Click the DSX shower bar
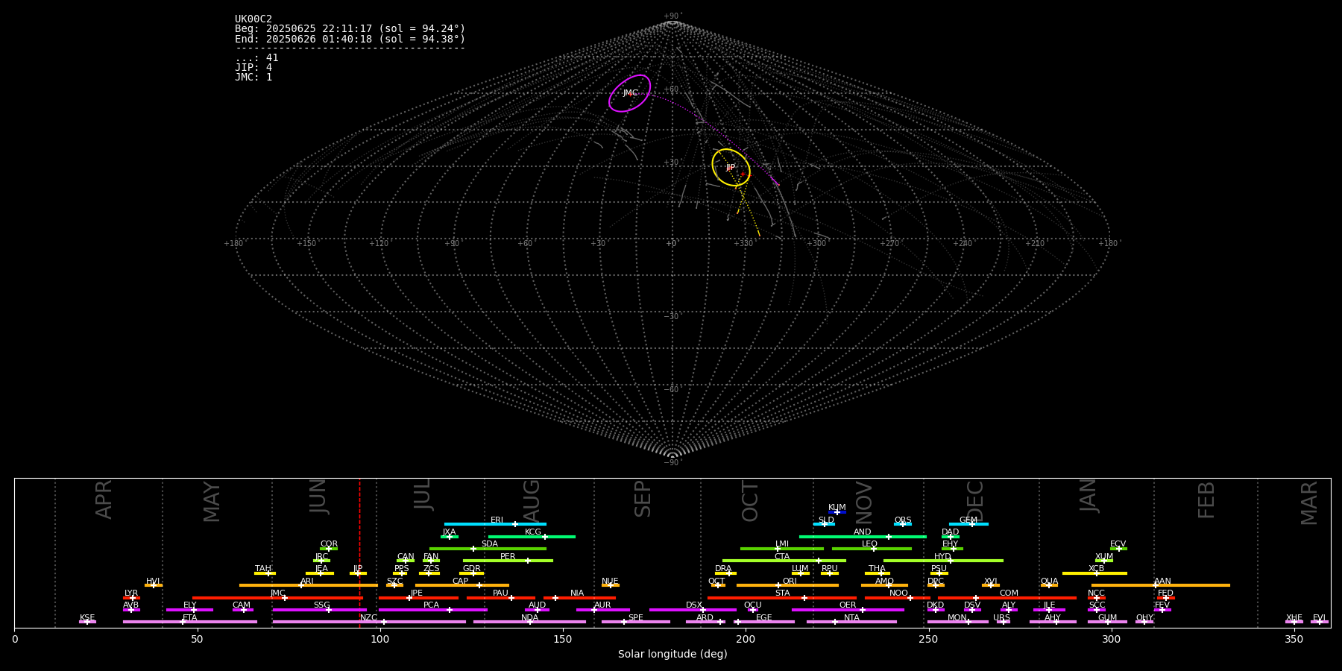Image resolution: width=1342 pixels, height=671 pixels. click(693, 610)
